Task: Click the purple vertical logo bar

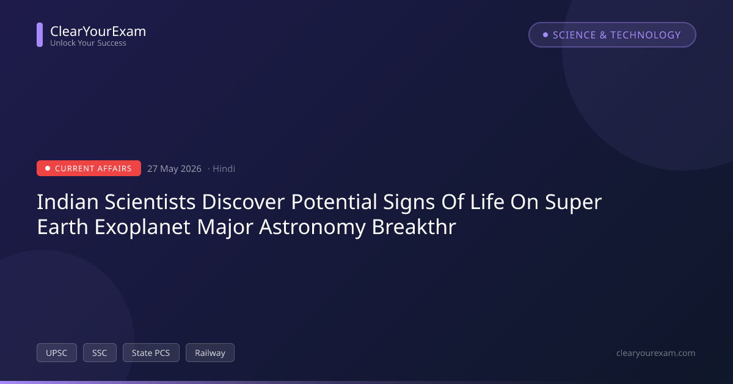Action: pos(40,35)
